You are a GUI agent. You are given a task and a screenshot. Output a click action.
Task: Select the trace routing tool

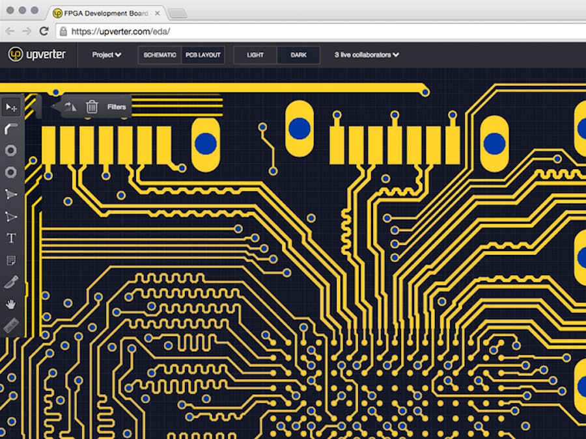point(11,129)
